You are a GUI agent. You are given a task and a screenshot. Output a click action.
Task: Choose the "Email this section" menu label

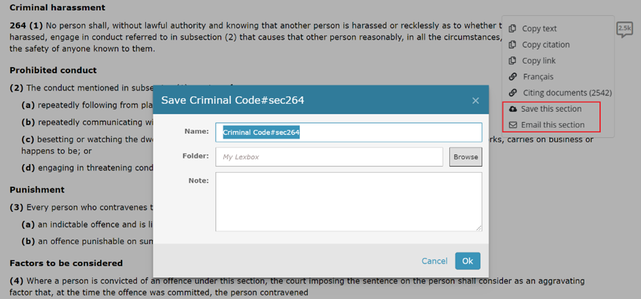pos(553,125)
